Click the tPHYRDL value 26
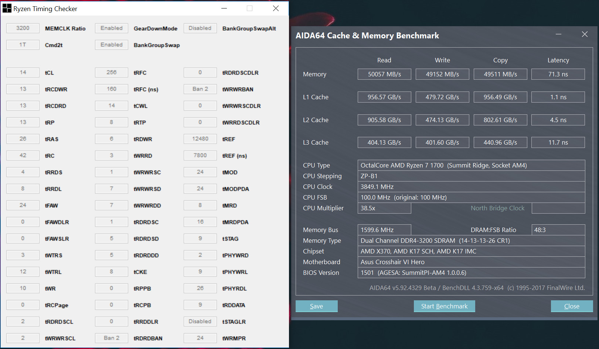This screenshot has height=349, width=599. tap(200, 288)
